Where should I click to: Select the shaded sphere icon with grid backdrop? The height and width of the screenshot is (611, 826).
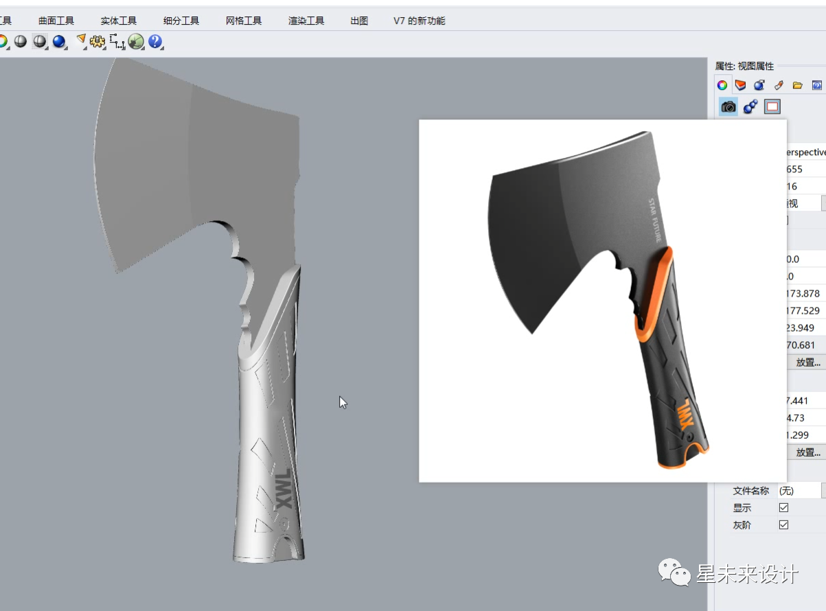click(40, 42)
